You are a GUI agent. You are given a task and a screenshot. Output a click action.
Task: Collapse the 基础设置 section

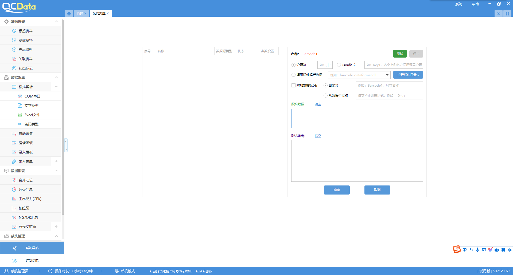(56, 22)
